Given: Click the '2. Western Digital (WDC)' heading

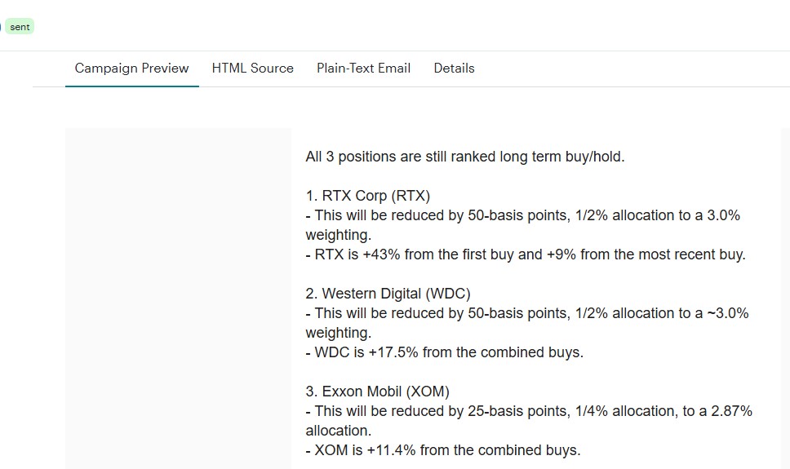Looking at the screenshot, I should [x=388, y=294].
